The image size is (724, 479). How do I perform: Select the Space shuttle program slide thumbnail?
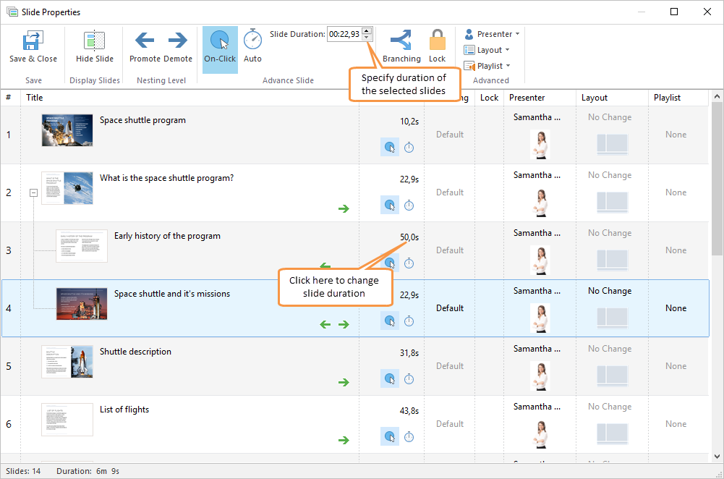click(x=67, y=130)
